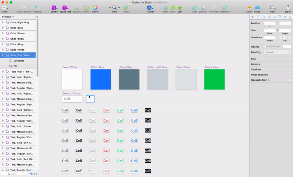Adjust the Opacity slider
This screenshot has height=177, width=293.
[x=272, y=47]
